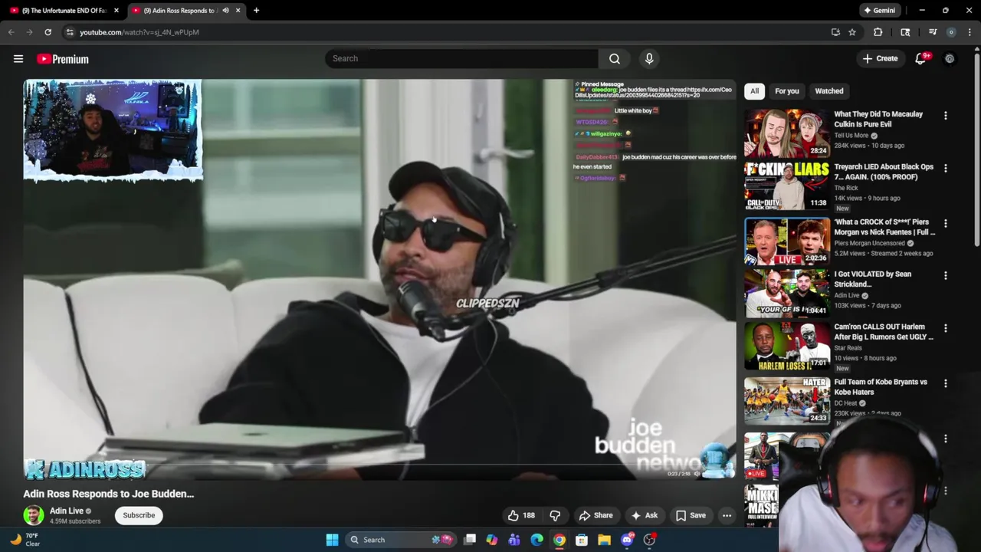Open the Gemini button in Chrome
Screen dimensions: 981x552
[x=879, y=11]
